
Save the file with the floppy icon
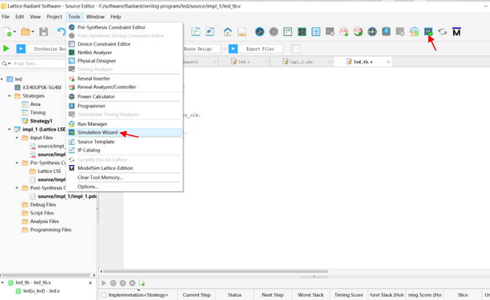(x=44, y=31)
